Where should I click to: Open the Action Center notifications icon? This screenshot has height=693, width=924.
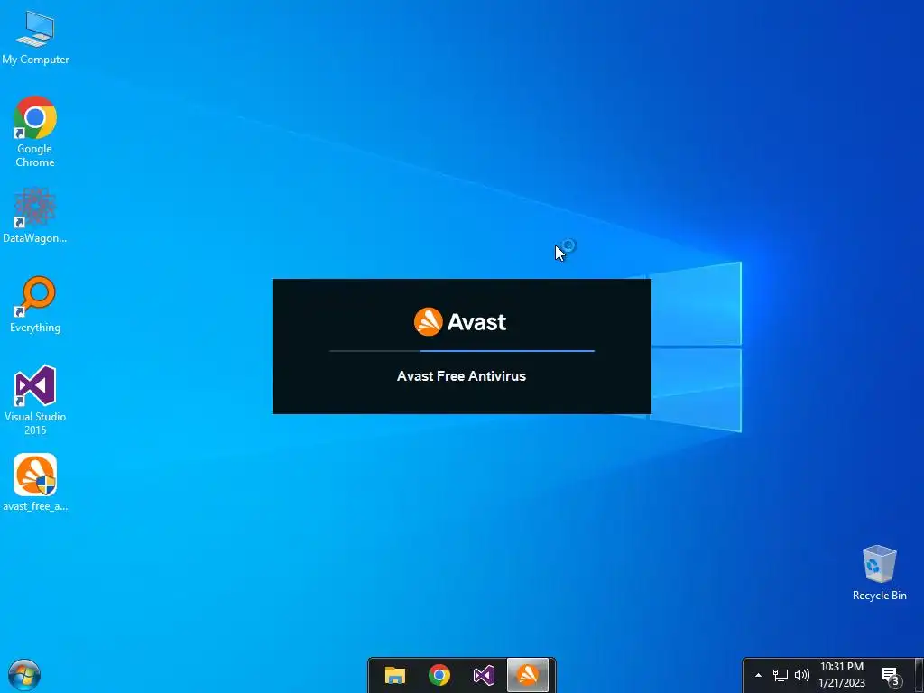click(890, 675)
